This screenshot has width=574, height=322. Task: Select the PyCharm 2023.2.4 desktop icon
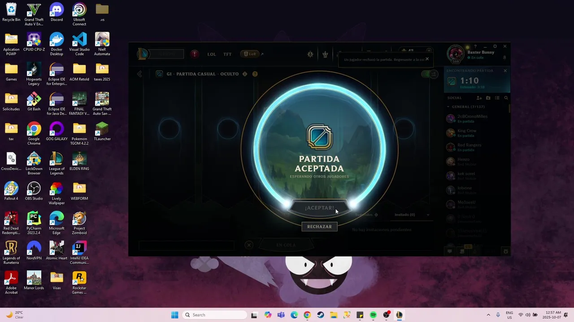click(x=34, y=223)
